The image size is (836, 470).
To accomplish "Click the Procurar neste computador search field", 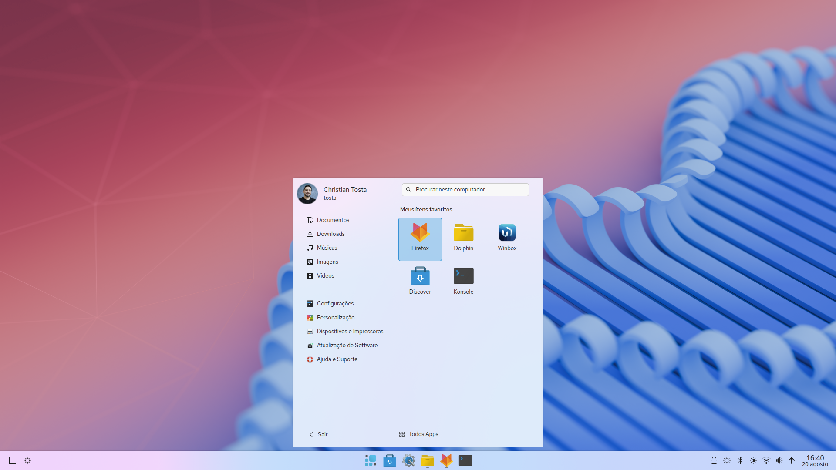I will (x=465, y=189).
